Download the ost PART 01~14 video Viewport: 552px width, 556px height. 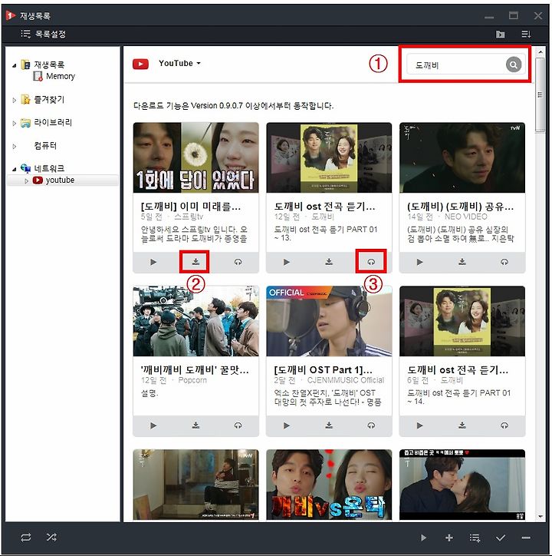click(x=462, y=425)
